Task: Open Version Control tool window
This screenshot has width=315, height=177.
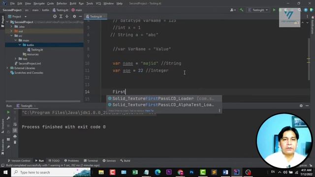Action: click(19, 161)
